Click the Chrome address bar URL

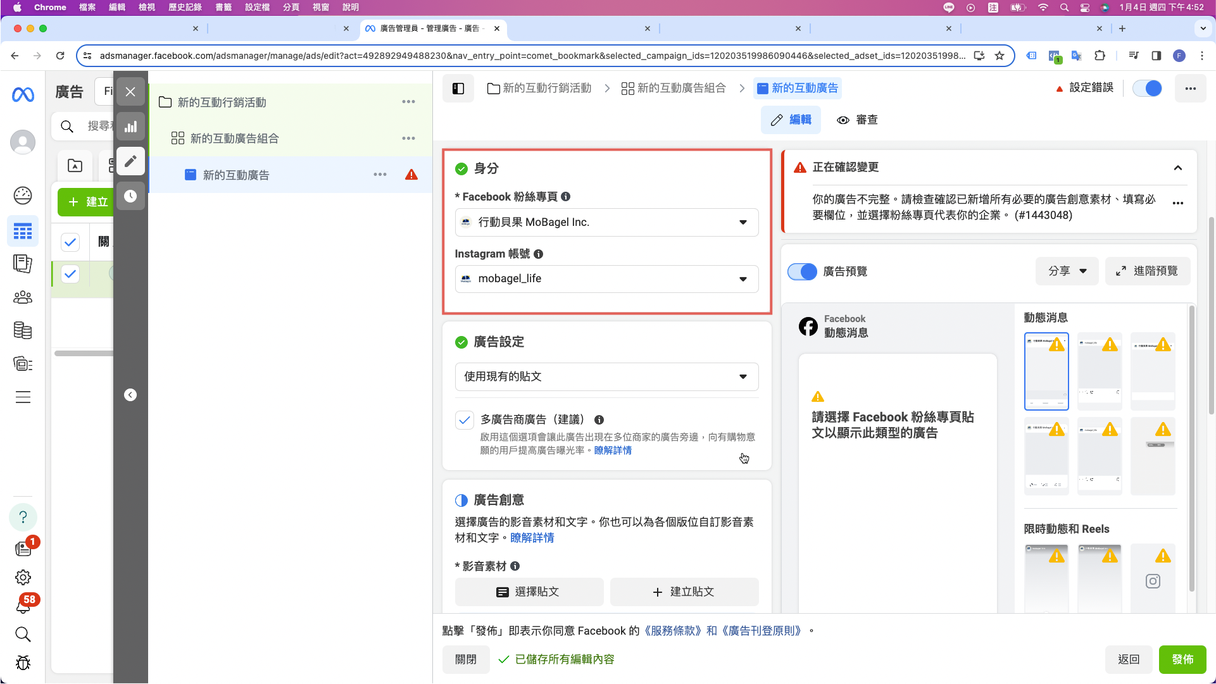pos(532,56)
